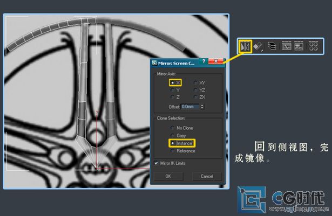Click the Mirror dialog help button

coord(203,61)
